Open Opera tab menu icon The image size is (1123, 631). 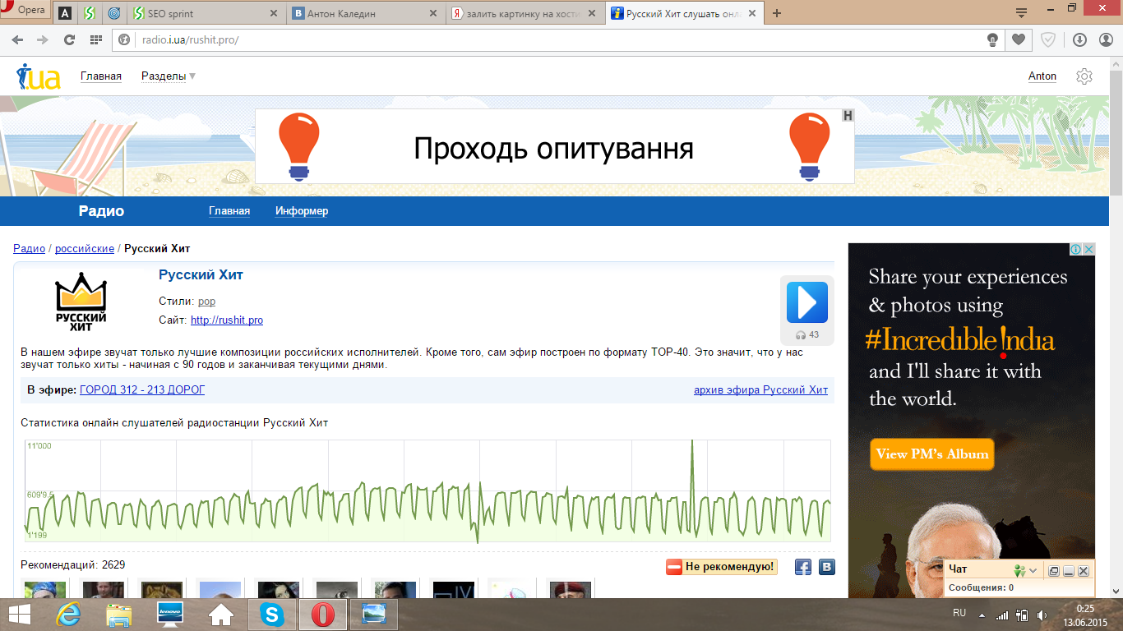[x=1022, y=12]
